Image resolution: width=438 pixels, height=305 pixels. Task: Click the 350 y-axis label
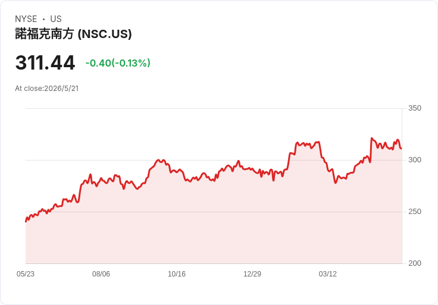[x=415, y=108]
